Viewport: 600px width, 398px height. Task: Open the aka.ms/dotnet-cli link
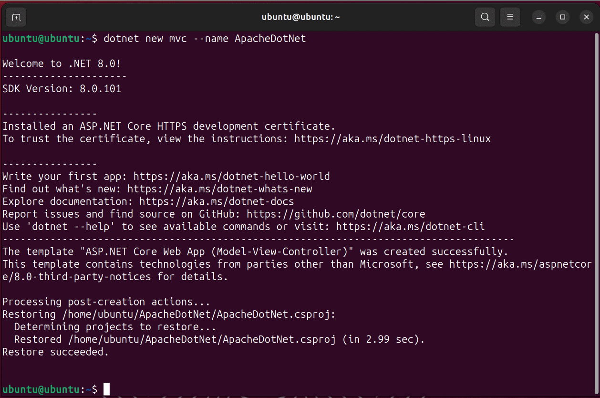click(411, 226)
